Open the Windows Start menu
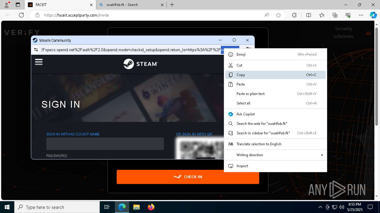The height and width of the screenshot is (213, 380). [7, 207]
